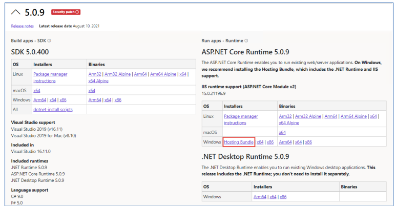Select C# 9.0 language support text
The image size is (396, 206).
click(x=17, y=196)
